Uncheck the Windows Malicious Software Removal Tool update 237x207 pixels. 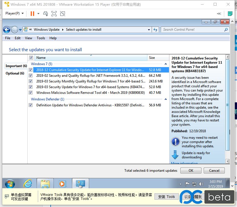pos(30,92)
